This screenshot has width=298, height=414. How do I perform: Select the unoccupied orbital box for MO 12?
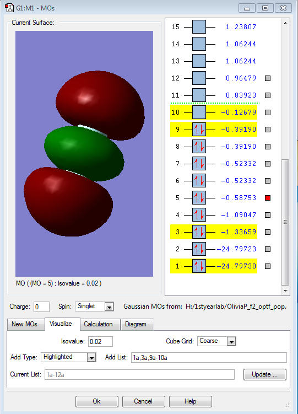click(199, 78)
